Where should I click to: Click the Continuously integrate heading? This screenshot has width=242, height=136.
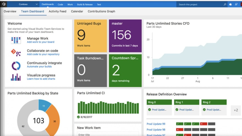[x=44, y=63]
